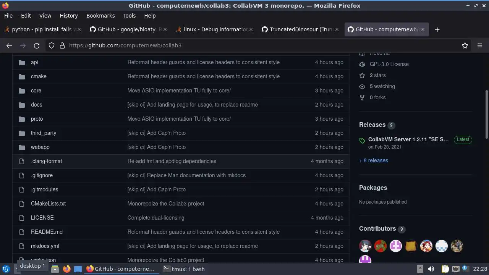Open mkdocs.yml file
This screenshot has width=489, height=275.
[45, 246]
